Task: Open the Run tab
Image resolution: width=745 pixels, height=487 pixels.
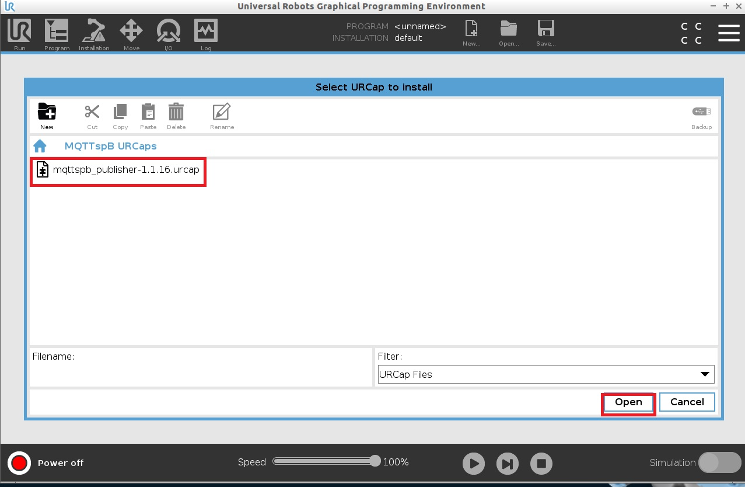Action: (19, 34)
